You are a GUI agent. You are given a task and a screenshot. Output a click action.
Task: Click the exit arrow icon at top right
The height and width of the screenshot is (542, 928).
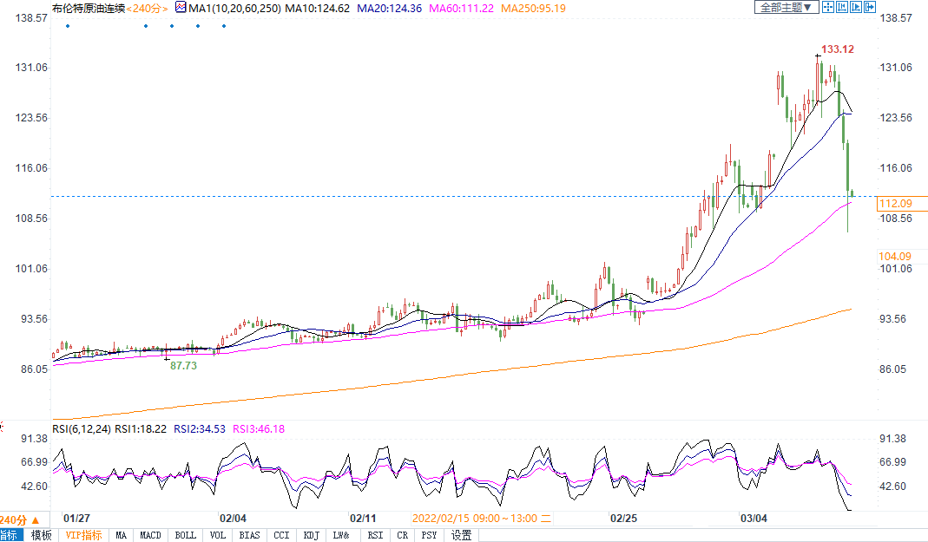click(870, 8)
